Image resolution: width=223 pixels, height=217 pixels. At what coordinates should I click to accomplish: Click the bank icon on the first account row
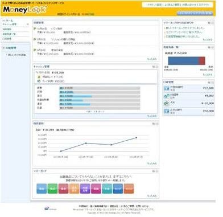167,88
